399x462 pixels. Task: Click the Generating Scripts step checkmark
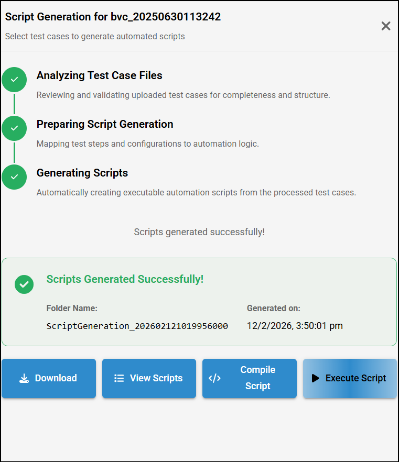14,177
